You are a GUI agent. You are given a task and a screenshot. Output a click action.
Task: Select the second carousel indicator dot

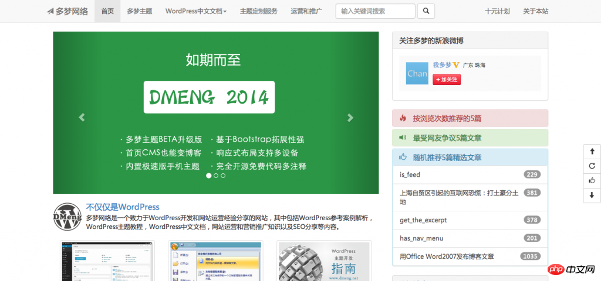click(x=216, y=175)
